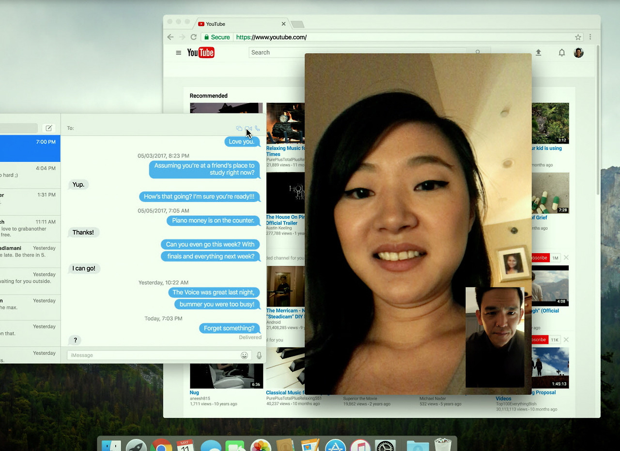
Task: Open the Dock folder stack
Action: pyautogui.click(x=418, y=445)
